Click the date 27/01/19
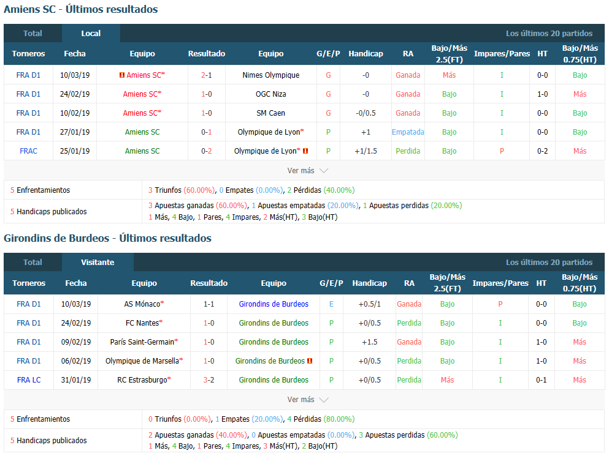The width and height of the screenshot is (609, 456). point(75,132)
